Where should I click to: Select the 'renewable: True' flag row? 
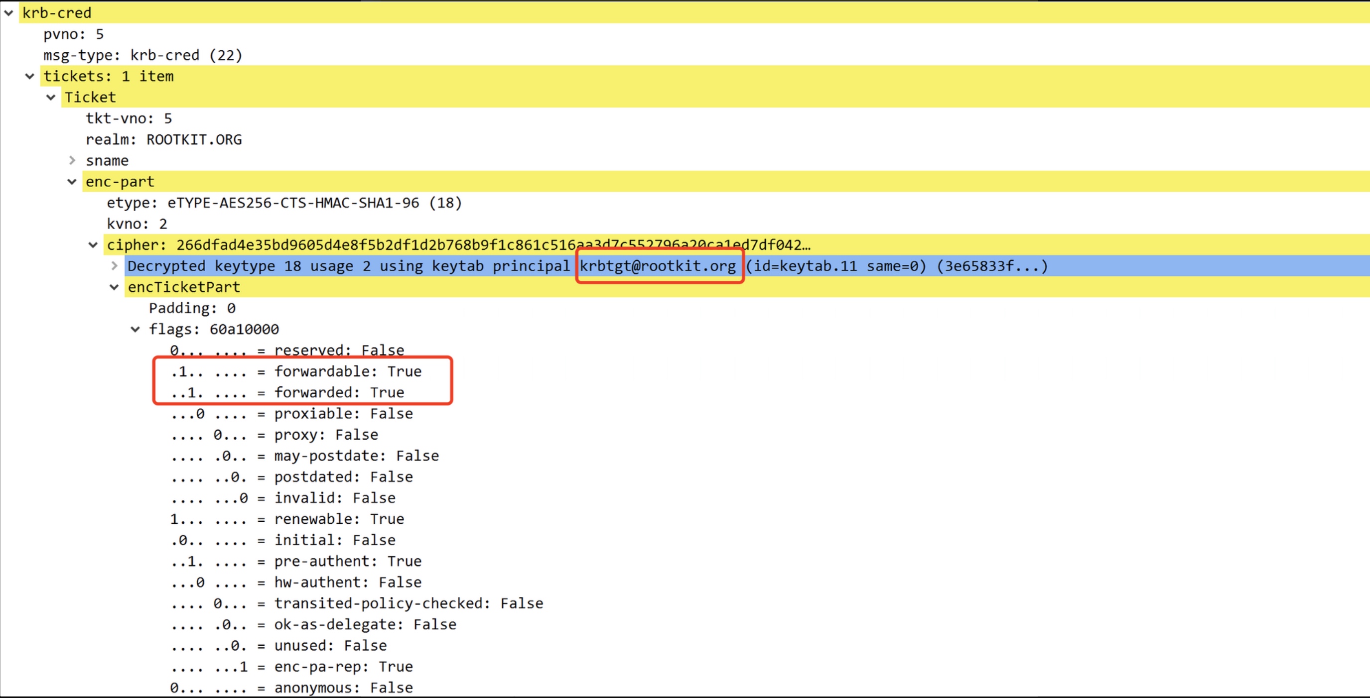(x=339, y=519)
